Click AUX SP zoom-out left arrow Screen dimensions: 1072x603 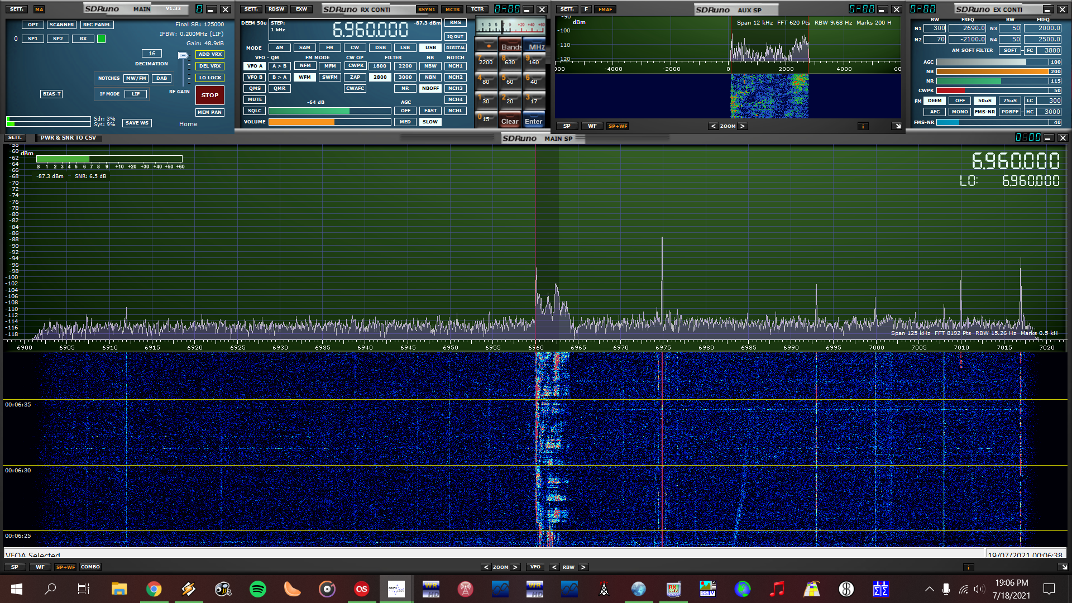click(x=713, y=126)
